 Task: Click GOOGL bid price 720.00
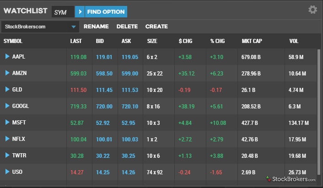104,107
